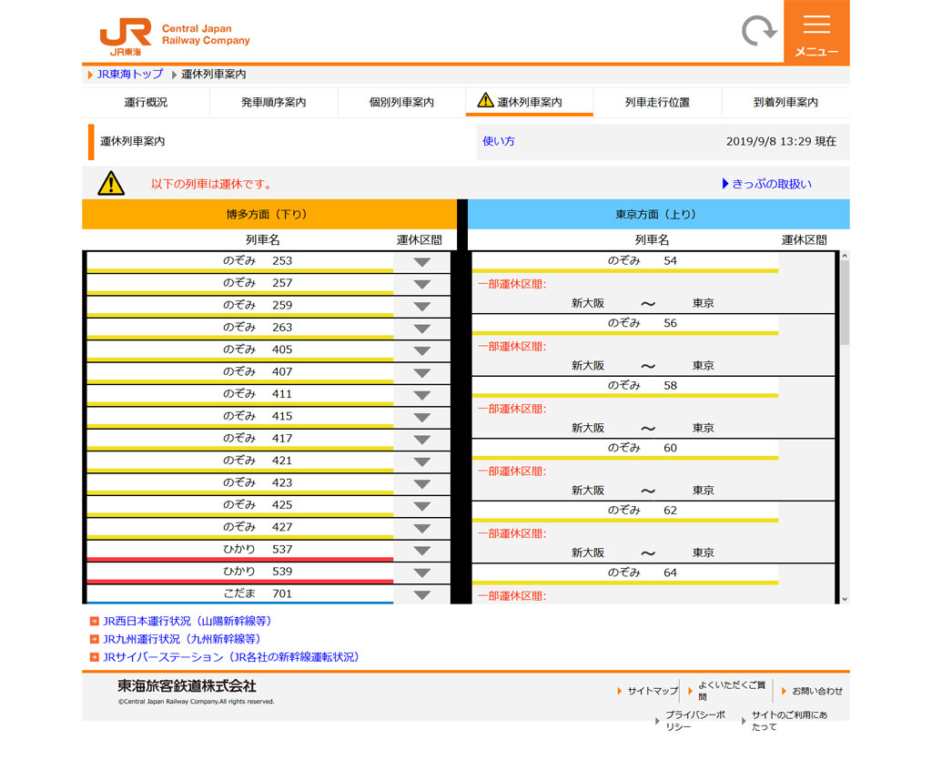Image resolution: width=932 pixels, height=760 pixels.
Task: Expand cancelled section for のぞみ 253
Action: tap(421, 262)
